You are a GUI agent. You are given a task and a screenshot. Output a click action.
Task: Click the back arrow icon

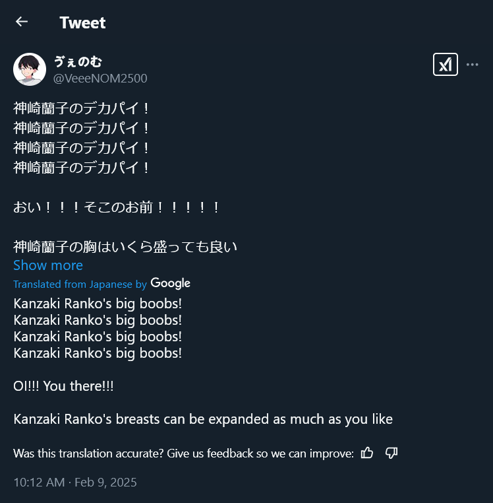coord(22,22)
